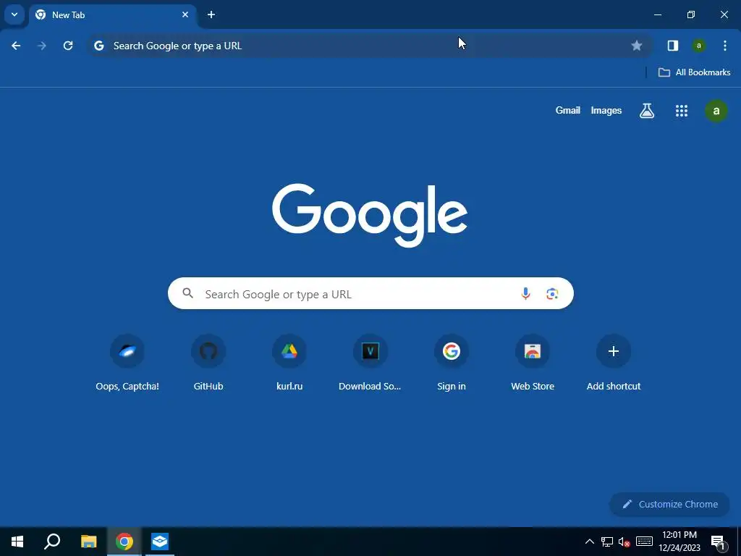Viewport: 741px width, 556px height.
Task: Open the Search Labs flask icon
Action: (646, 111)
